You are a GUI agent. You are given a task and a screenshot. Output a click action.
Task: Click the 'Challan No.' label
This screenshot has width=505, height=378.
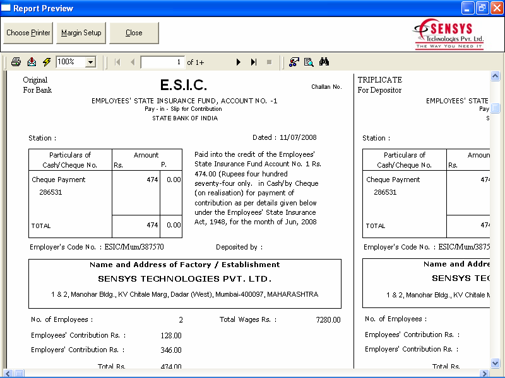[x=326, y=87]
